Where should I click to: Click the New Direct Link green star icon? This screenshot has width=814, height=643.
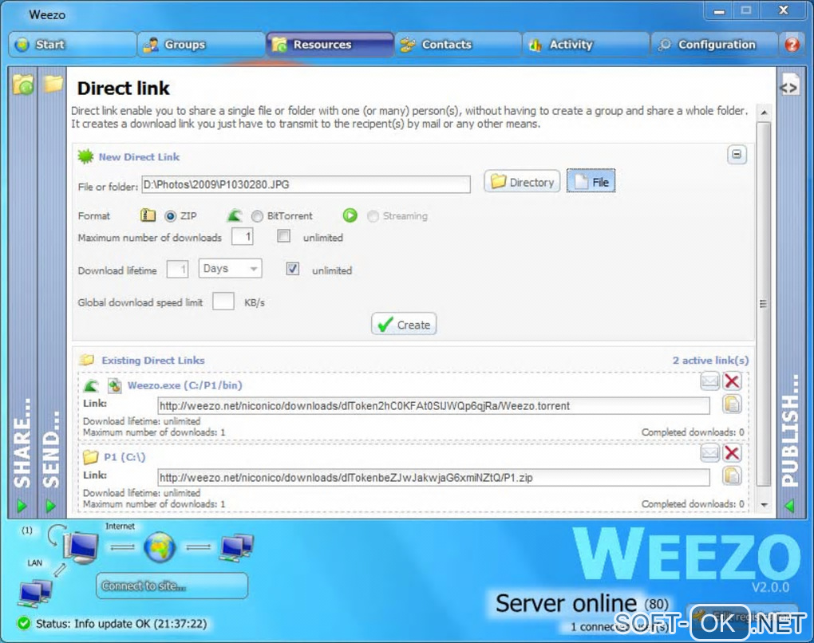pyautogui.click(x=85, y=156)
